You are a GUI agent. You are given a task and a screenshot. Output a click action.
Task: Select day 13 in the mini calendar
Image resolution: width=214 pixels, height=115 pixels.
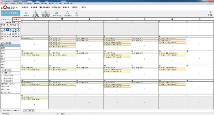click(x=10, y=32)
